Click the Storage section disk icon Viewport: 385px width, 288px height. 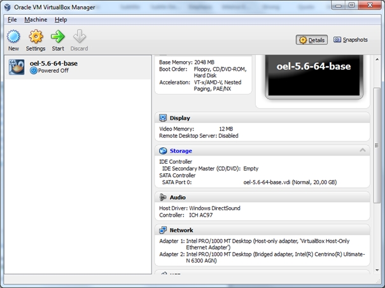click(163, 151)
